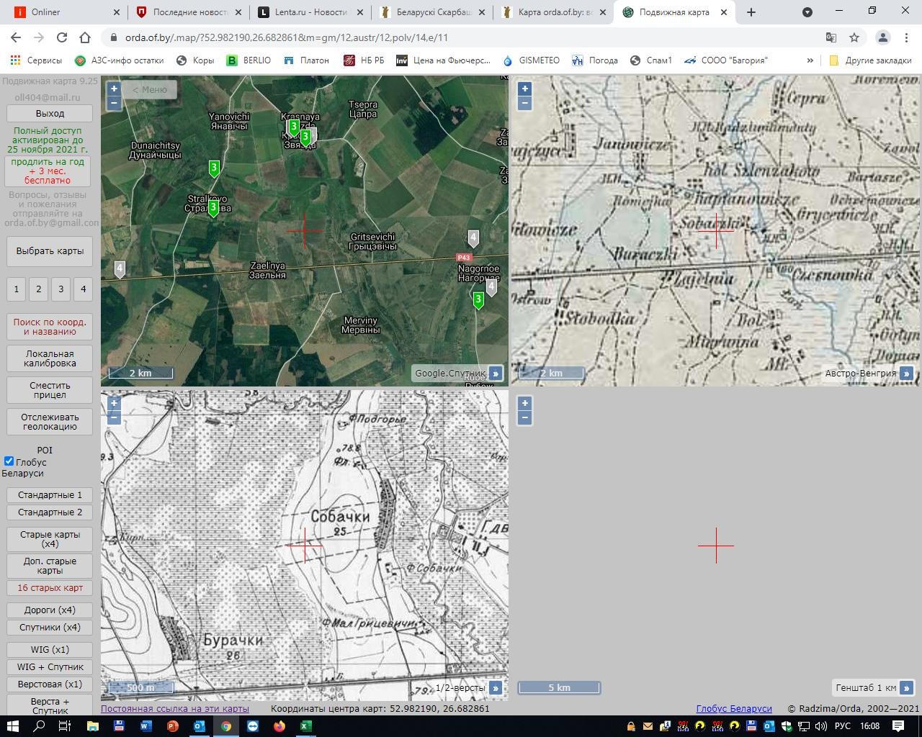
Task: Click green marker 3 near Stralkovo
Action: pos(213,209)
